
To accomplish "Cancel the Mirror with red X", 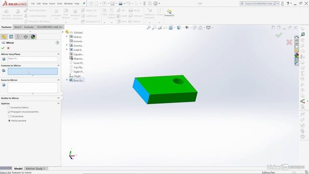I will tap(8, 48).
